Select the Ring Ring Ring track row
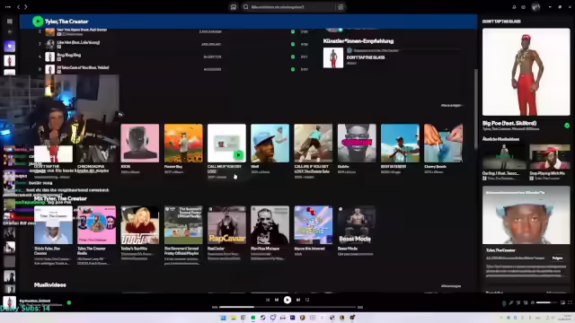This screenshot has width=575, height=323. [x=174, y=57]
